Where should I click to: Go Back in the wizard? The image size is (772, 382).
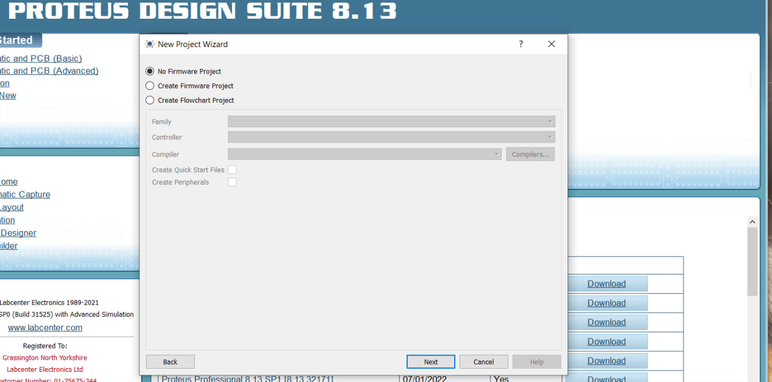click(x=170, y=362)
